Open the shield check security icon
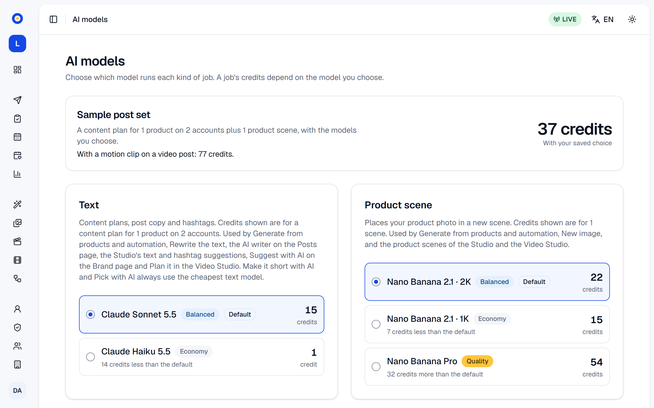 click(x=17, y=327)
